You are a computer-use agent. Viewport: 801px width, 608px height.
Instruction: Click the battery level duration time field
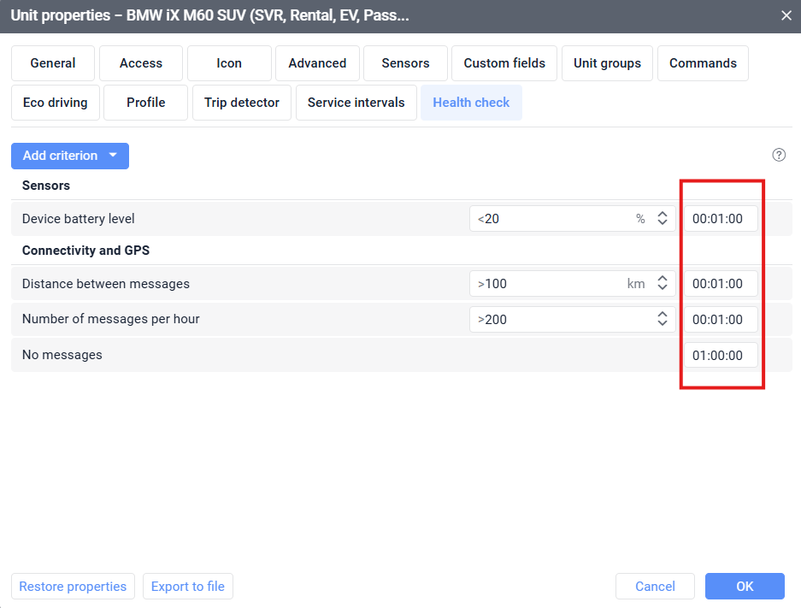720,219
